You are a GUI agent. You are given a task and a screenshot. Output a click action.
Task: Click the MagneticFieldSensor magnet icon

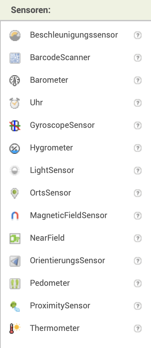click(x=15, y=216)
